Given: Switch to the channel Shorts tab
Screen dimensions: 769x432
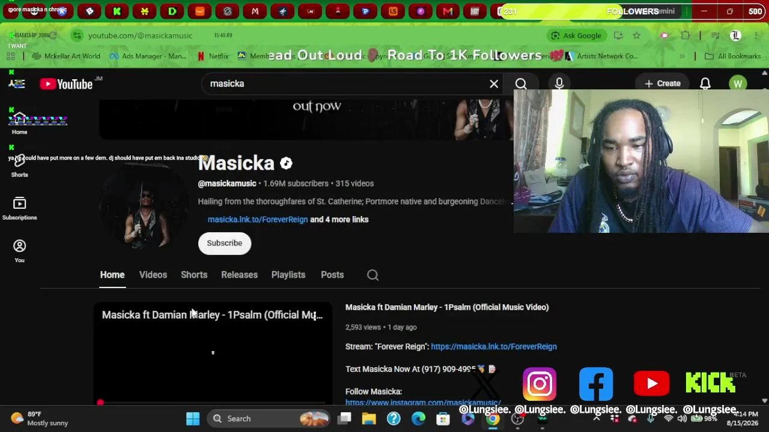Looking at the screenshot, I should [x=194, y=275].
